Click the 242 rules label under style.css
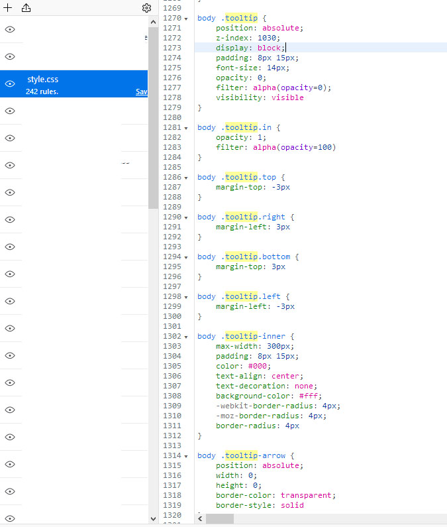Viewport: 447px width, 527px height. pos(42,91)
